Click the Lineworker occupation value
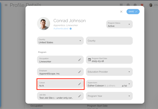The height and width of the screenshot is (109, 158). (x=45, y=62)
